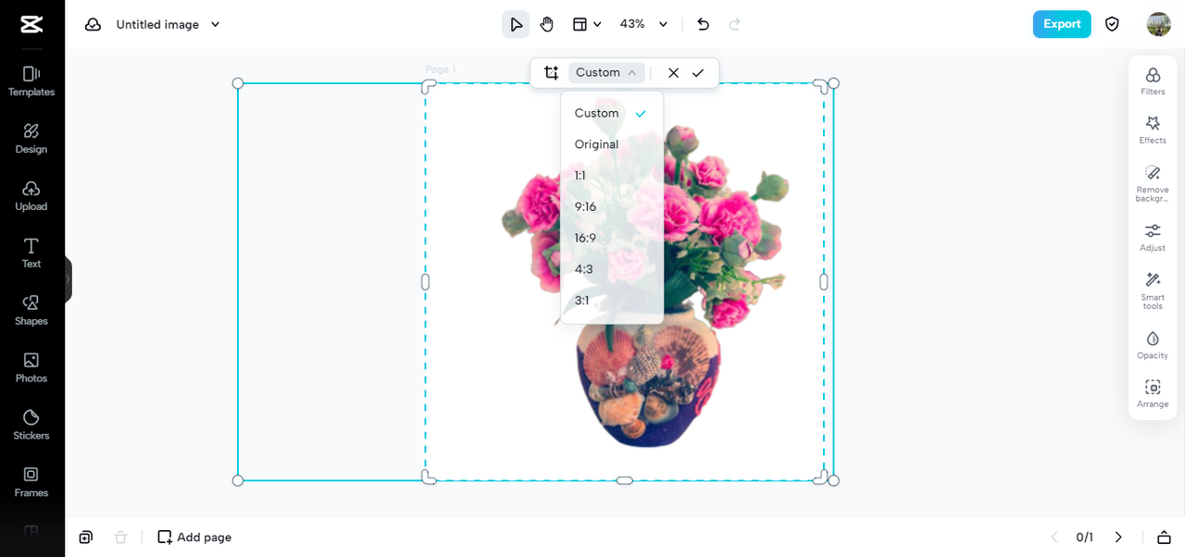Click the crop tool icon
1185x557 pixels.
pos(551,72)
